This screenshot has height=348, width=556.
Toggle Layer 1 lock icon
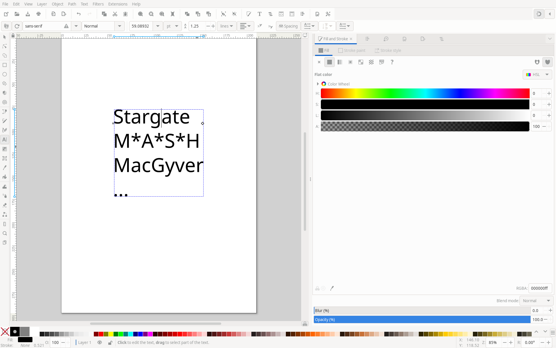(110, 342)
